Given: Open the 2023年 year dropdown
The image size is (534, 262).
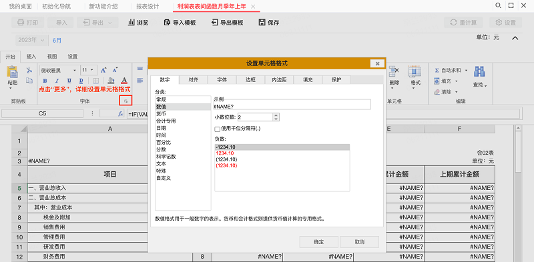Looking at the screenshot, I should (31, 40).
